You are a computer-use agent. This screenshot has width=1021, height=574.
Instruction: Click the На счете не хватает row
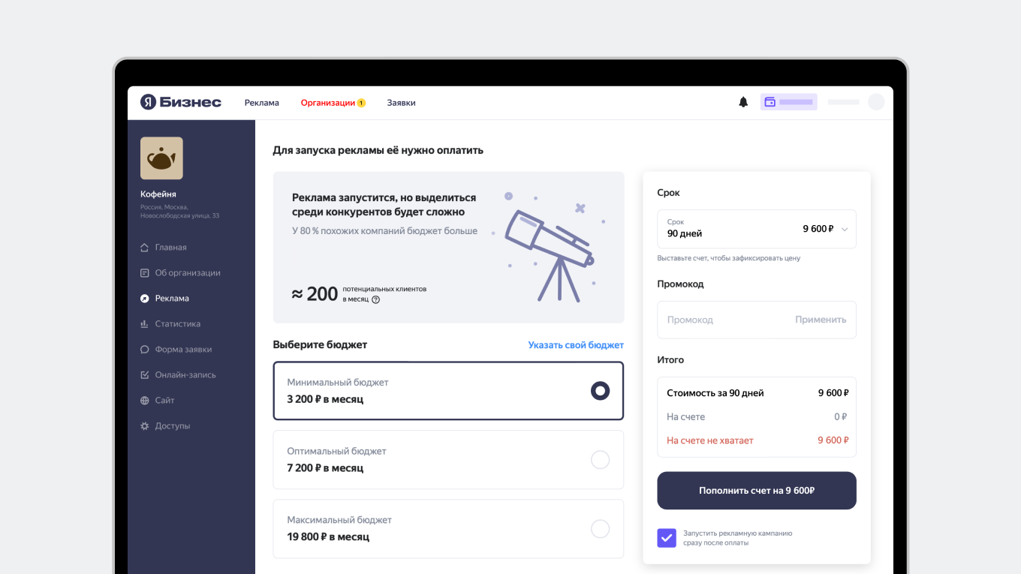(757, 440)
